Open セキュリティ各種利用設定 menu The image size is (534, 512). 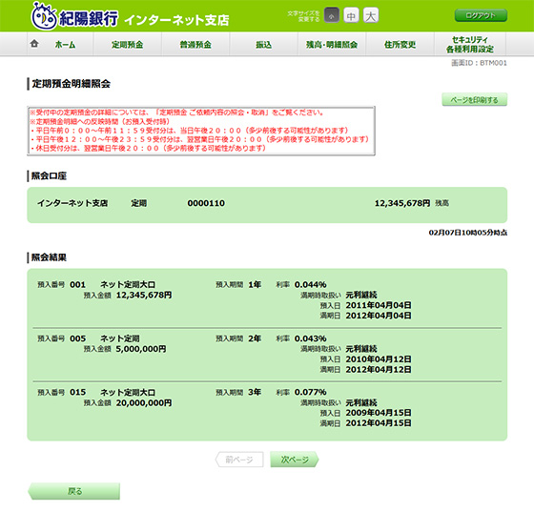[x=470, y=44]
